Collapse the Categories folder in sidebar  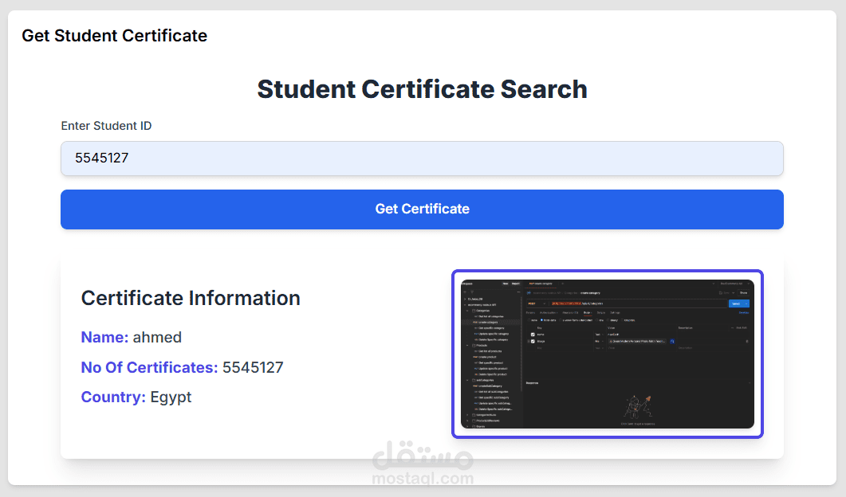point(467,311)
